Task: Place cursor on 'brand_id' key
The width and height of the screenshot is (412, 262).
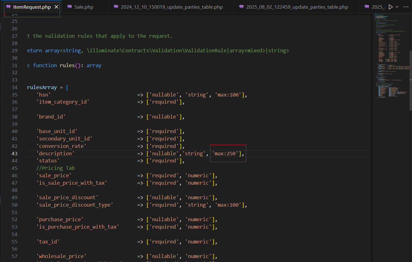Action: 51,117
